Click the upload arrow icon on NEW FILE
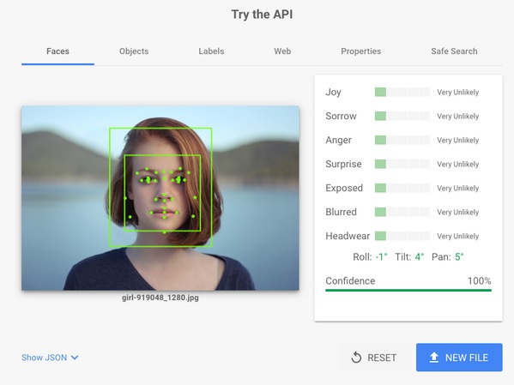 pos(433,358)
